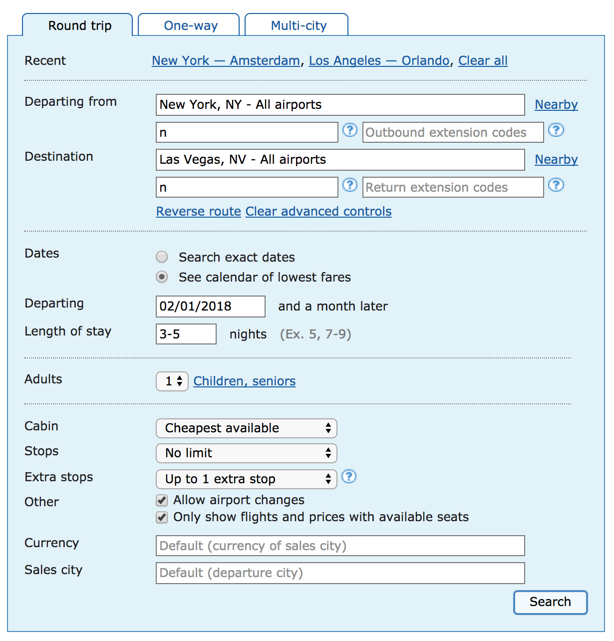The width and height of the screenshot is (614, 641).
Task: Click into the Currency input field
Action: (x=340, y=546)
